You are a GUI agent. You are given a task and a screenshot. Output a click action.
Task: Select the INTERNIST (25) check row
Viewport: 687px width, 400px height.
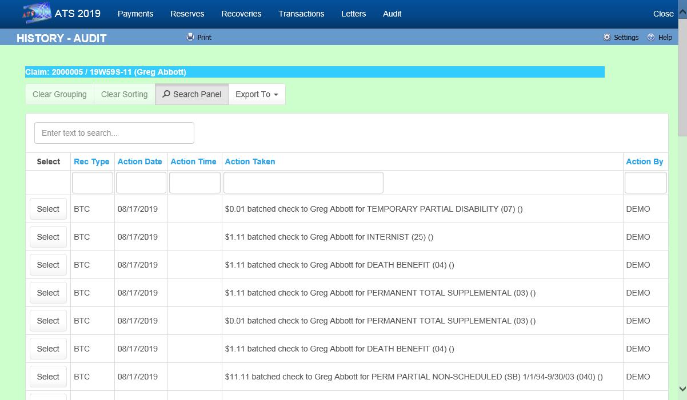pos(48,237)
